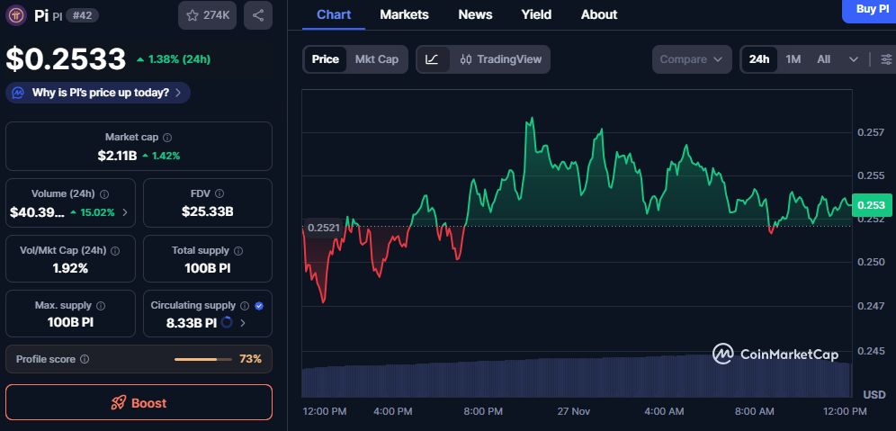Expand Volume (24h) details arrow
896x431 pixels.
[124, 212]
